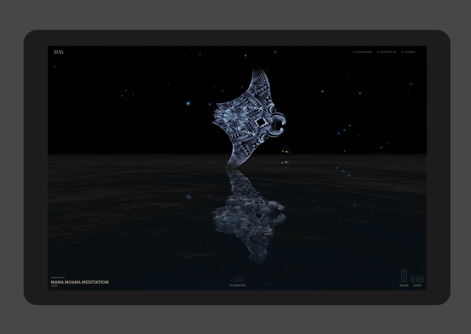This screenshot has height=334, width=471.
Task: Click the left arrow look key
Action: pos(414,279)
